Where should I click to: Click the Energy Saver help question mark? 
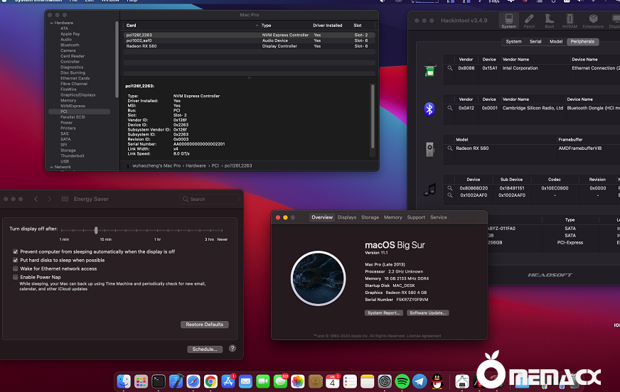pyautogui.click(x=232, y=349)
